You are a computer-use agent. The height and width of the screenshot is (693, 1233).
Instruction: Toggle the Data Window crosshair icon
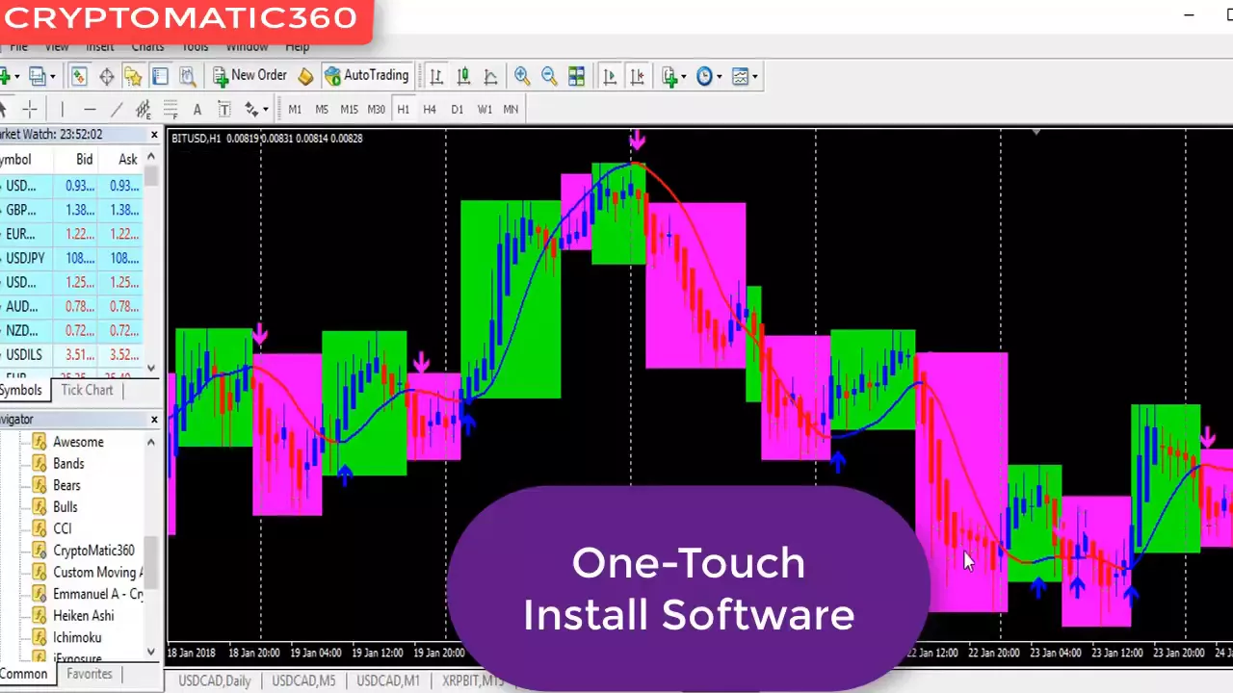coord(106,76)
